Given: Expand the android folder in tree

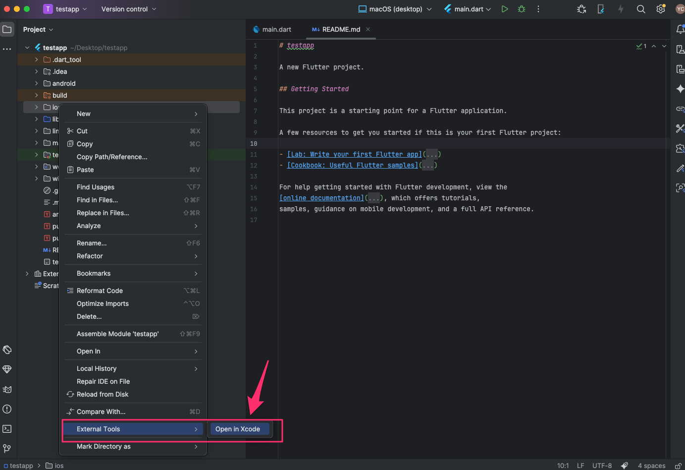Looking at the screenshot, I should tap(36, 83).
